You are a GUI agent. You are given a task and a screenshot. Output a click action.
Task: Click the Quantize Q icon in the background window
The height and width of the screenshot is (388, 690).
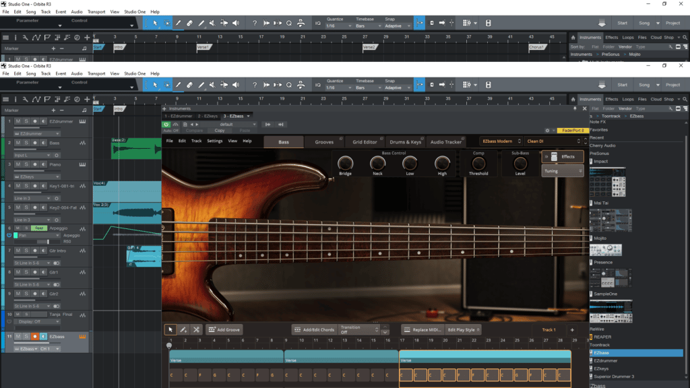tap(289, 23)
